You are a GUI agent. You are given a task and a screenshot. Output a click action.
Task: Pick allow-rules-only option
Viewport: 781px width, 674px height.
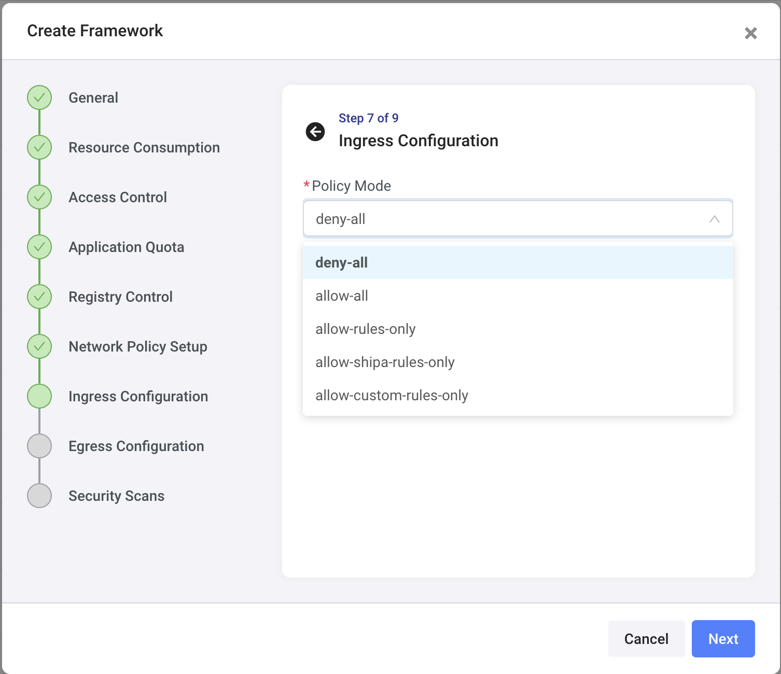366,329
